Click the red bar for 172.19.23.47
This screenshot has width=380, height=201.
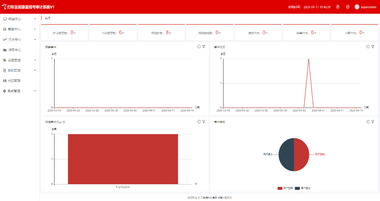pyautogui.click(x=123, y=159)
